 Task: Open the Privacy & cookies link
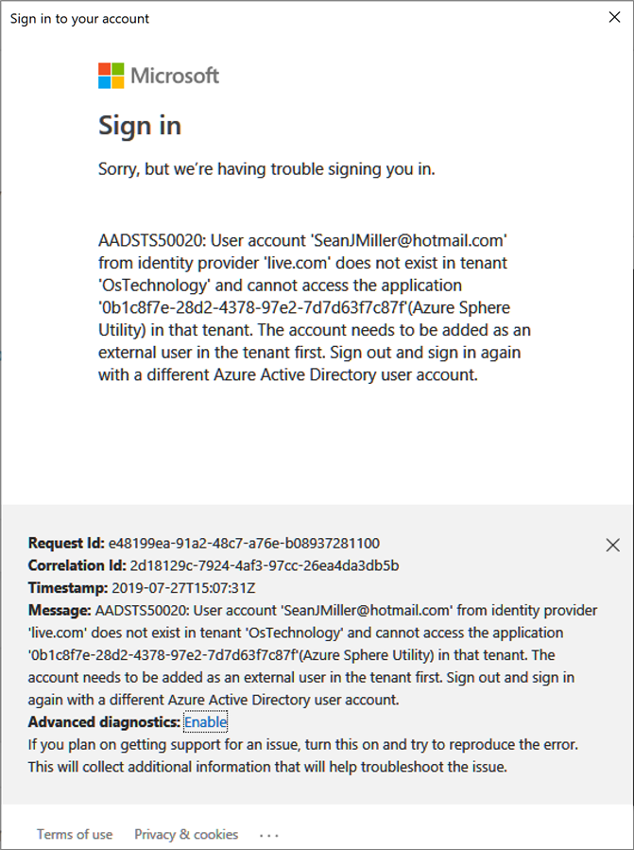pyautogui.click(x=186, y=834)
